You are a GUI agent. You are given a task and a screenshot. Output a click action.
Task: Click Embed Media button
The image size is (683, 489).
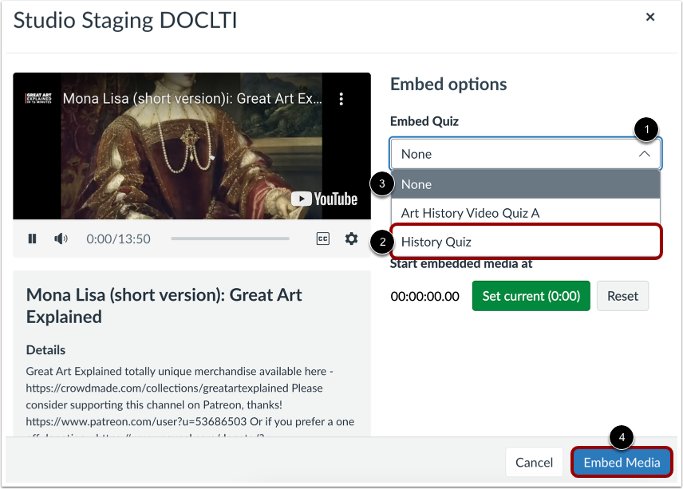click(x=622, y=462)
